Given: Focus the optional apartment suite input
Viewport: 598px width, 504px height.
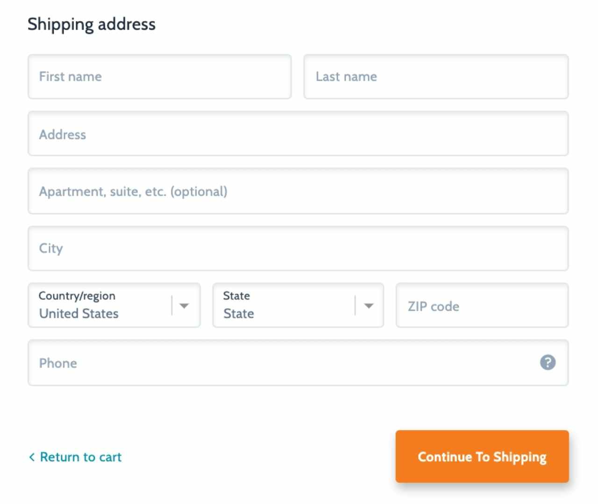Looking at the screenshot, I should pos(298,191).
